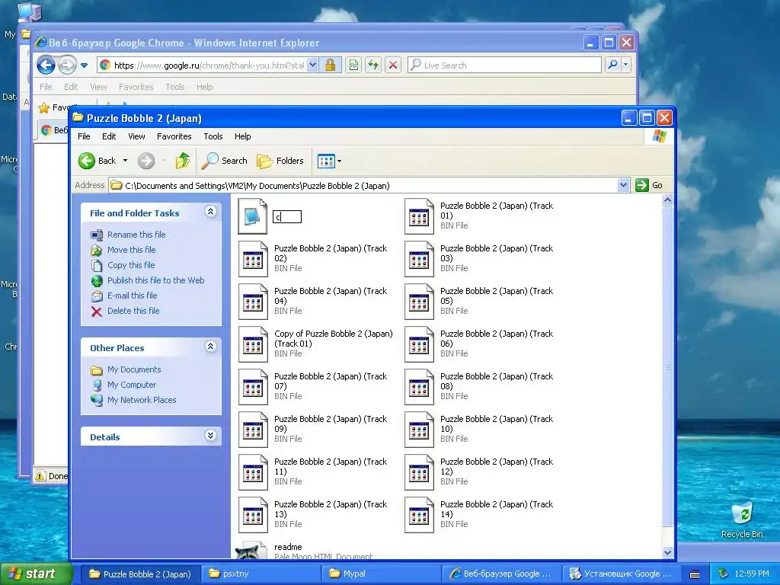The height and width of the screenshot is (585, 780).
Task: Select the Track 14 BIN file icon
Action: [x=419, y=516]
